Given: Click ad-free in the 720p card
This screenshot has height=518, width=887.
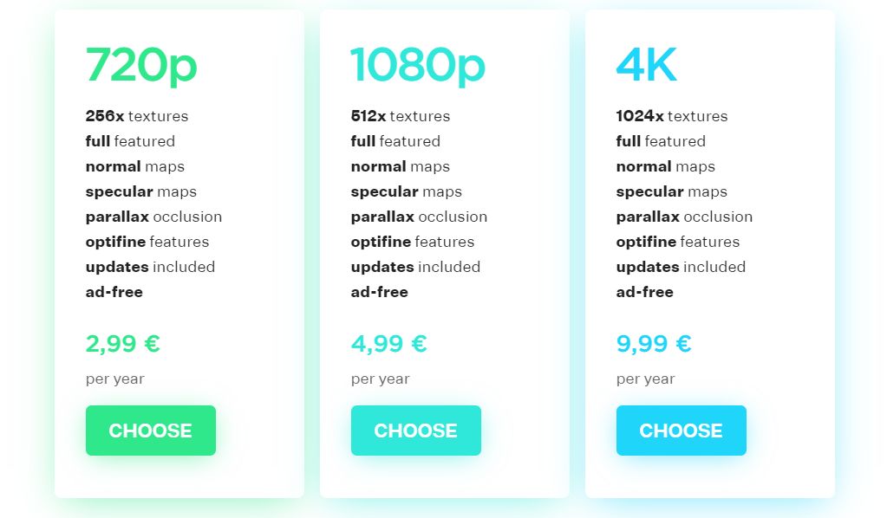Looking at the screenshot, I should click(x=114, y=292).
